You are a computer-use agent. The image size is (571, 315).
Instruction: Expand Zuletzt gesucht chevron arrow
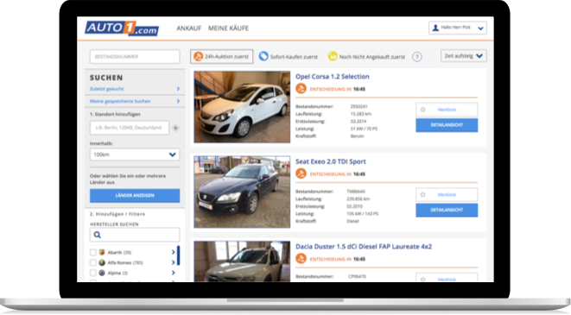[x=178, y=89]
